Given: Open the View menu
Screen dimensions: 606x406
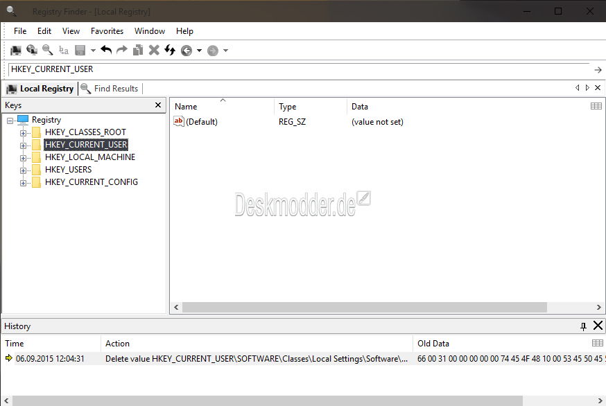Looking at the screenshot, I should pos(71,31).
